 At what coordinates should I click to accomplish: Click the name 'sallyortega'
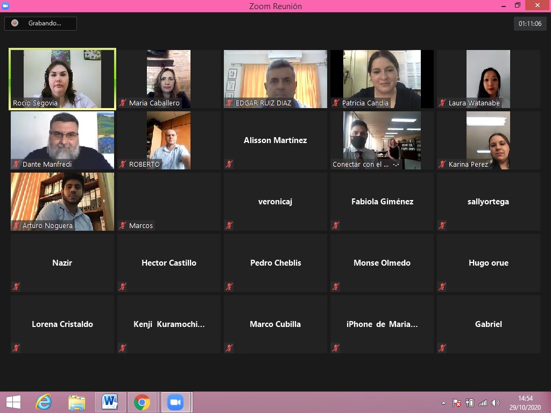pyautogui.click(x=488, y=202)
